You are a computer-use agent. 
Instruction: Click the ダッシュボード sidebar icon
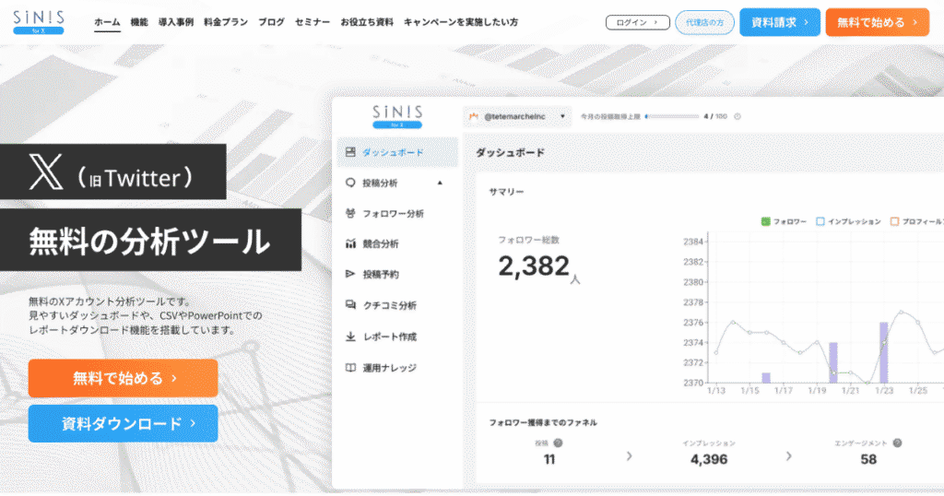point(350,152)
